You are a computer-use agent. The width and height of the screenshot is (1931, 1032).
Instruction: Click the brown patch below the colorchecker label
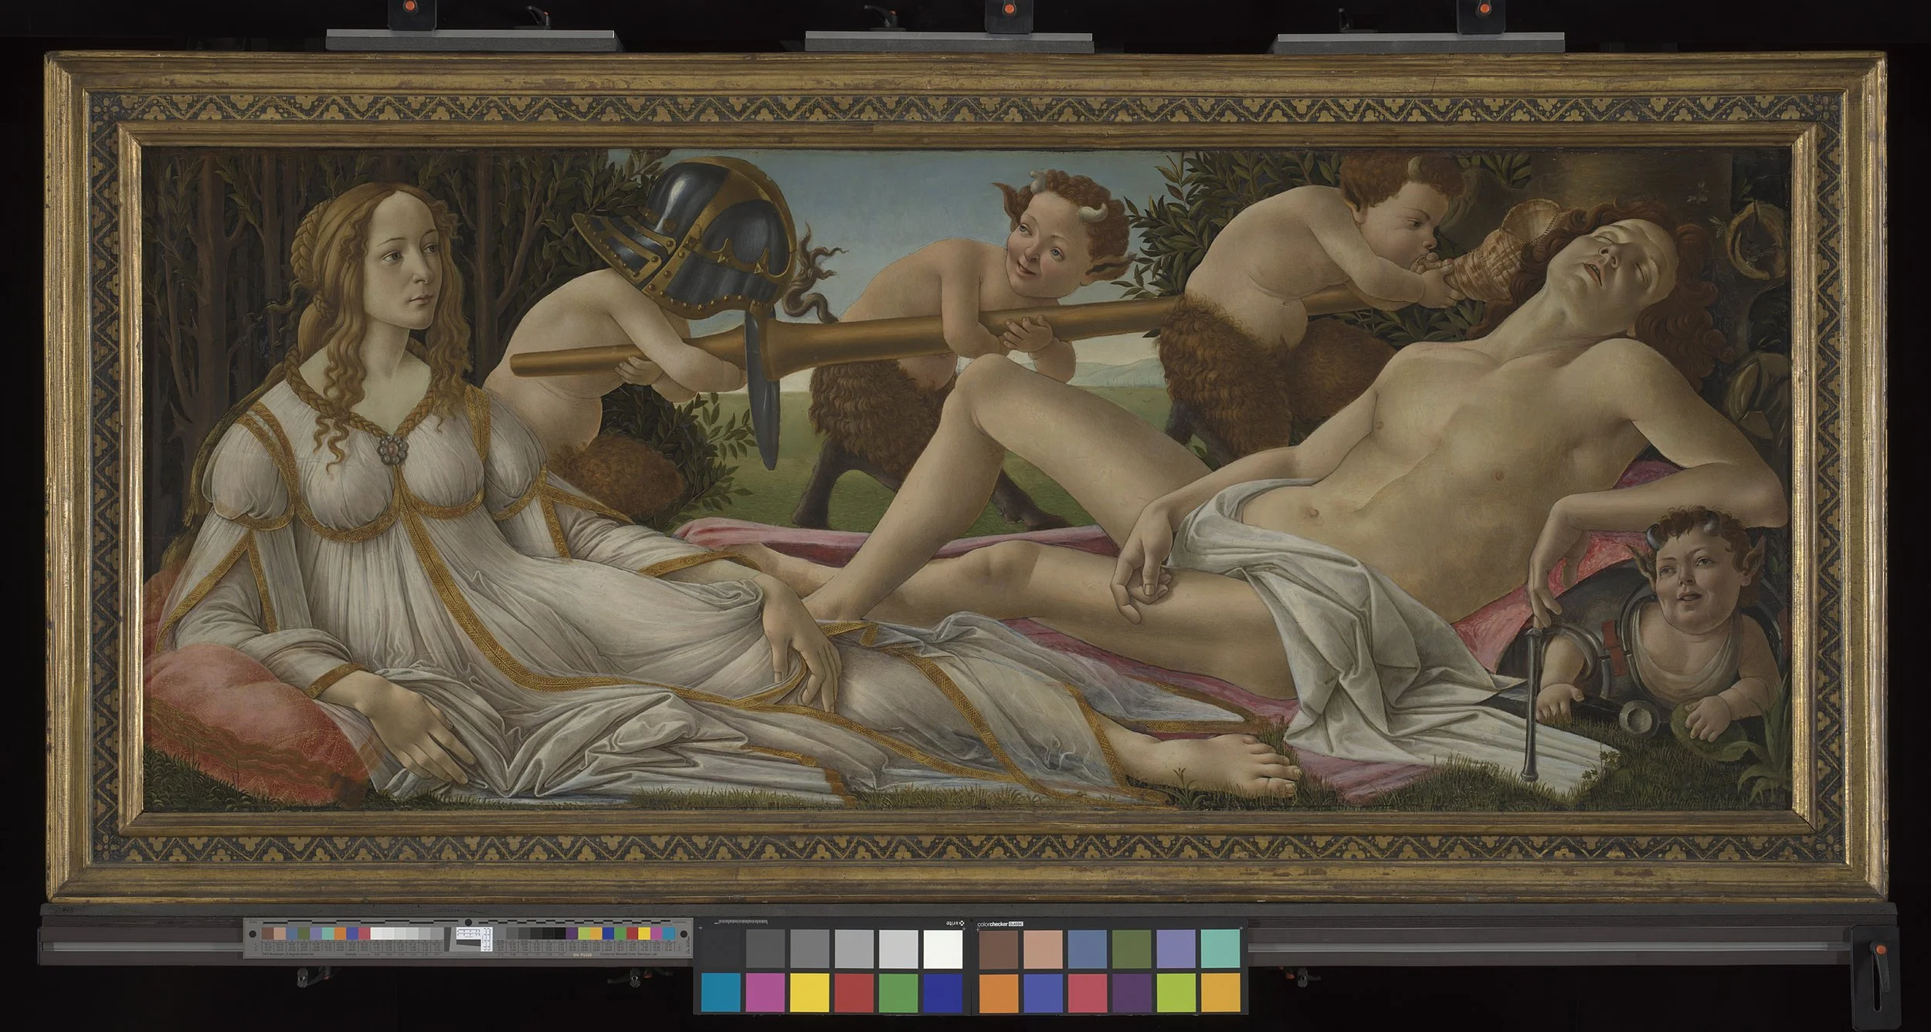[x=999, y=948]
